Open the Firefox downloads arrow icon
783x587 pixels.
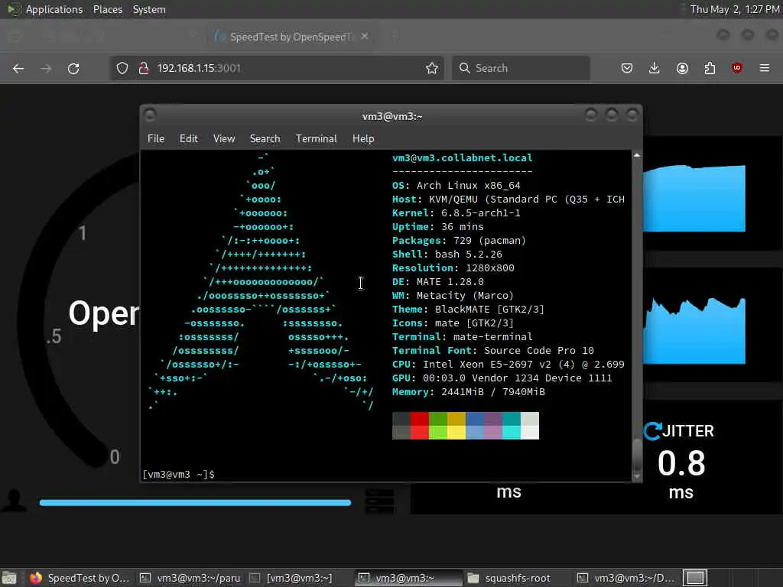pos(655,68)
